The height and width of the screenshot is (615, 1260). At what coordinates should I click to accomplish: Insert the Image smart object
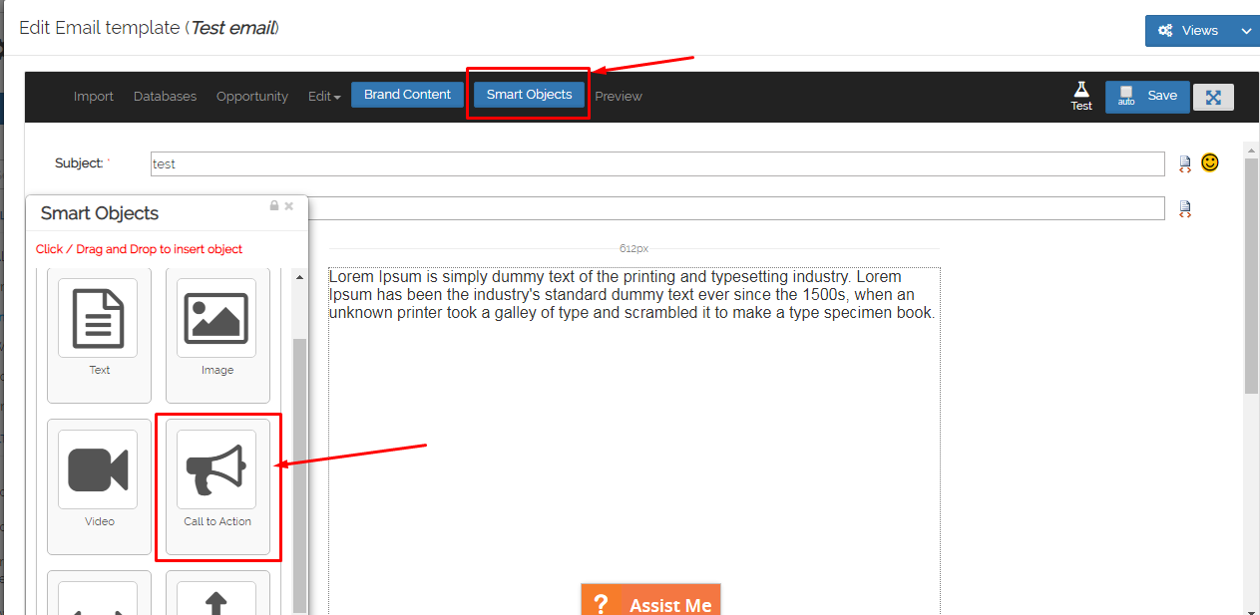[216, 334]
